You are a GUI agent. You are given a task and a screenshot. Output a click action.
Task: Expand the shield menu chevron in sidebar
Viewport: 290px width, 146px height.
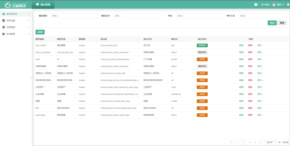point(29,27)
